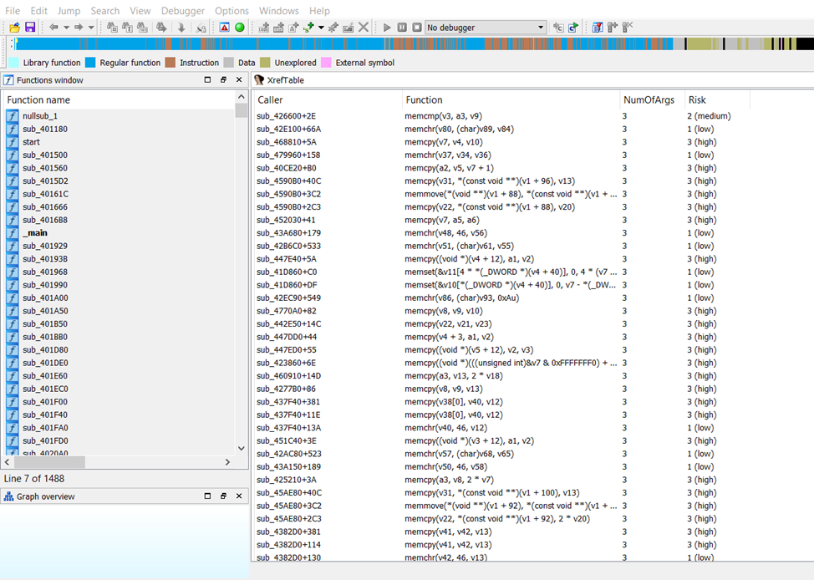Click the grayed 'C' with arrow toolbar icon
The image size is (814, 580).
[x=558, y=27]
